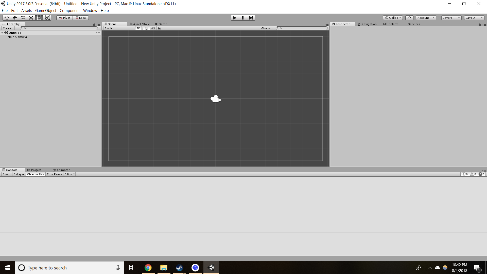Switch to the Navigation tab

click(367, 24)
